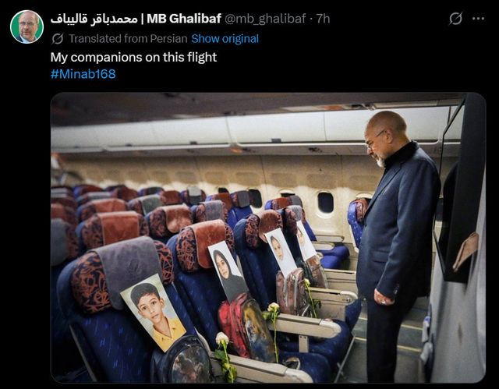499x389 pixels.
Task: Click the airplane window in the photo
Action: 325,202
